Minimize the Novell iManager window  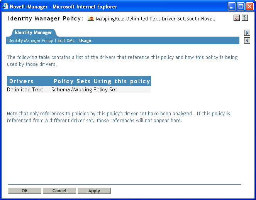[232, 7]
